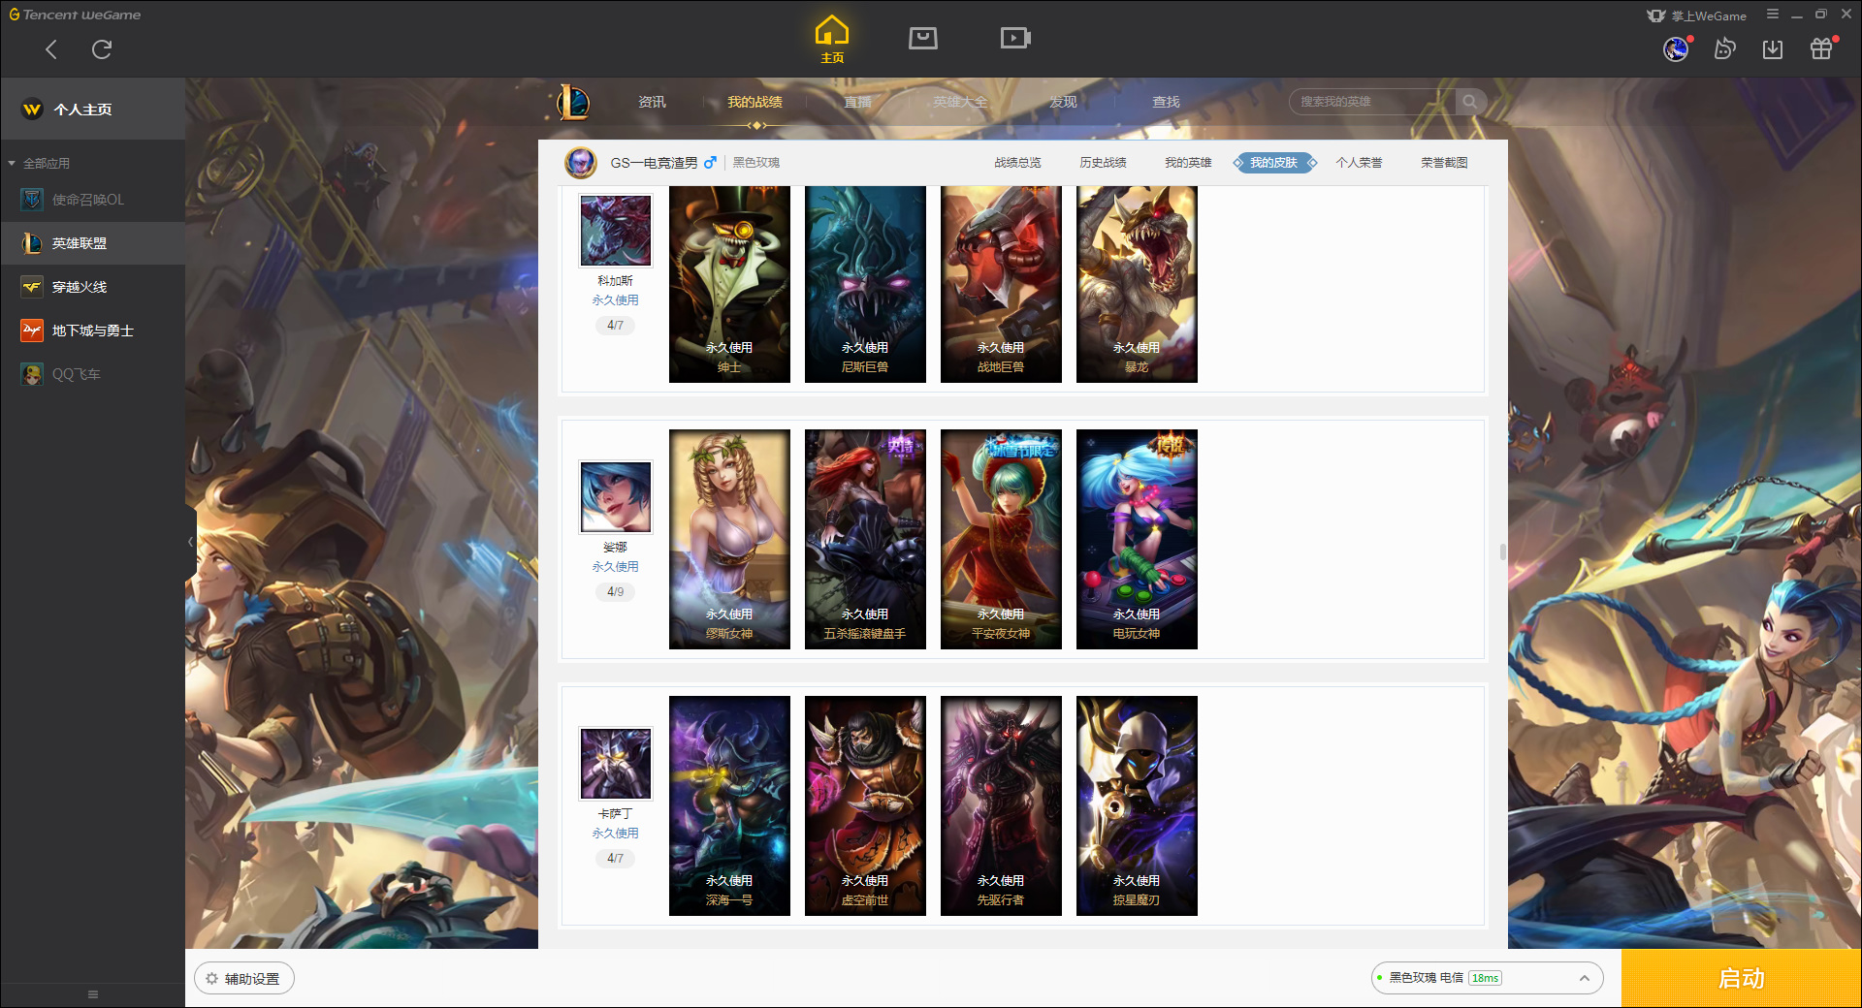The width and height of the screenshot is (1862, 1008).
Task: Click the 启动 launch button
Action: click(x=1741, y=978)
